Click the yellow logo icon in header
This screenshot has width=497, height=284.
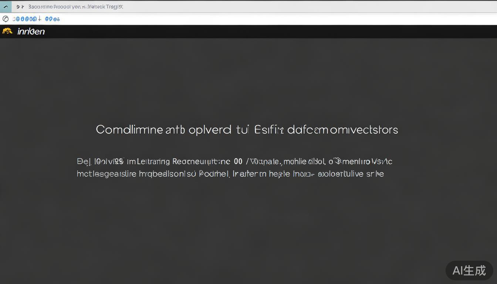click(x=7, y=31)
